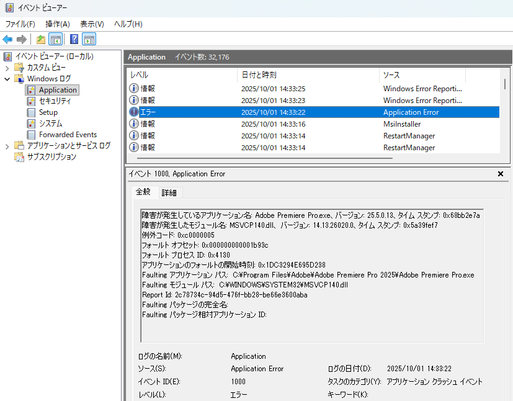Switch to the 詳細 tab
Image resolution: width=513 pixels, height=401 pixels.
point(169,192)
